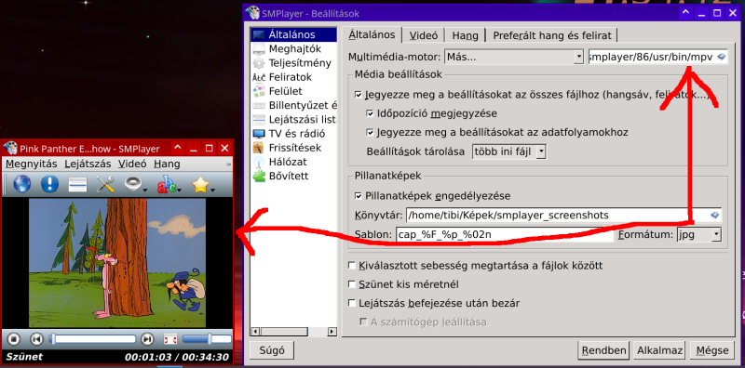Open the Bővített settings category
Screen dimensions: 745x368
293,176
